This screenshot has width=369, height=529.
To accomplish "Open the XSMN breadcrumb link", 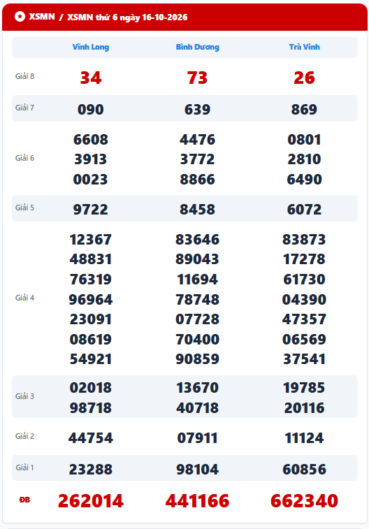I will click(42, 17).
